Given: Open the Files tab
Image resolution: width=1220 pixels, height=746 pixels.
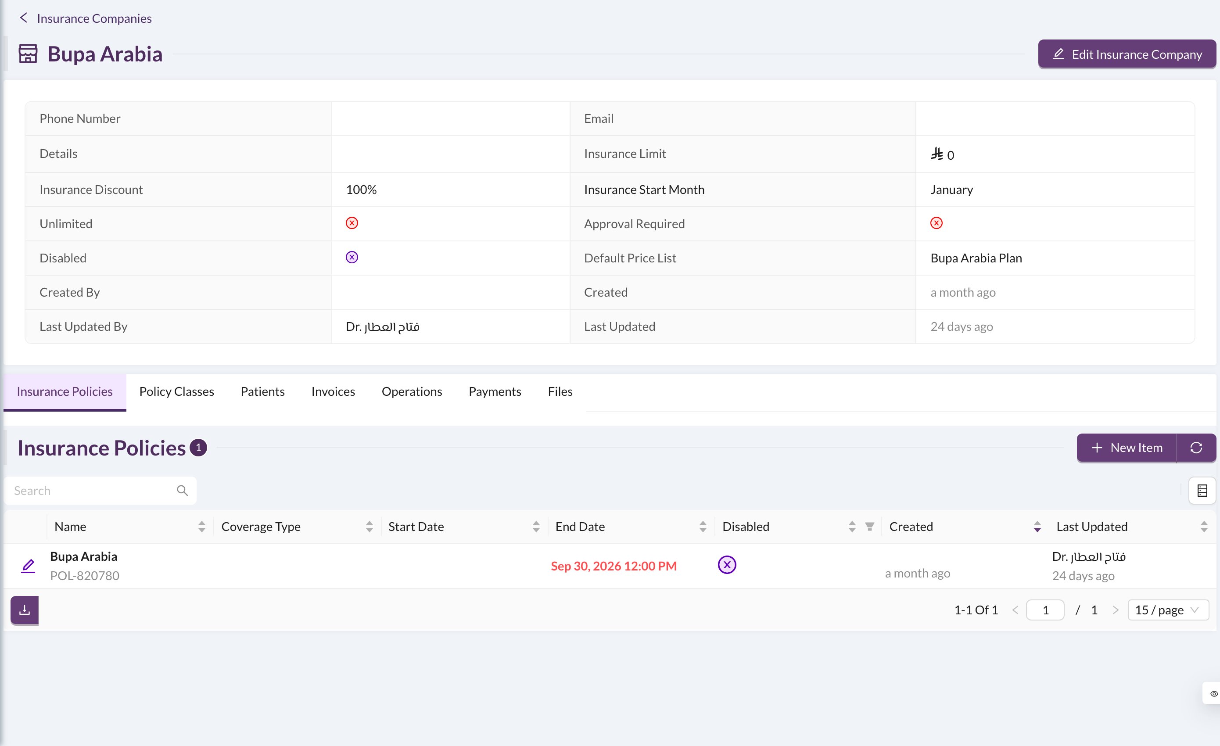Looking at the screenshot, I should [560, 391].
